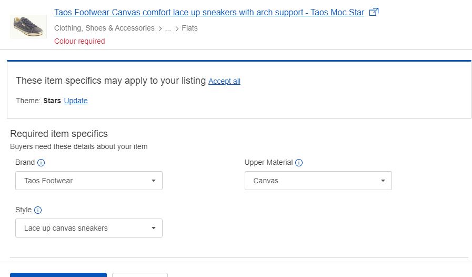Image resolution: width=472 pixels, height=277 pixels.
Task: Open the Upper Material dropdown showing Canvas
Action: 318,181
